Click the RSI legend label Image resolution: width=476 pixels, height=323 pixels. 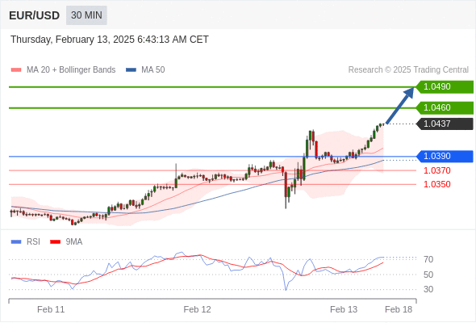(33, 242)
